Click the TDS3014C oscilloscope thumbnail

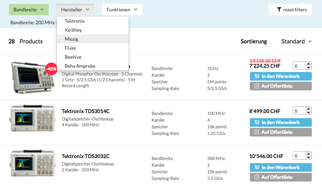[x=32, y=118]
